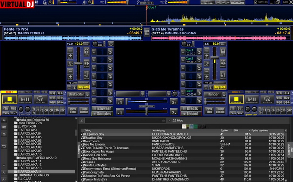Open the Flanger effect dropdown
The height and width of the screenshot is (182, 293).
(x=224, y=94)
